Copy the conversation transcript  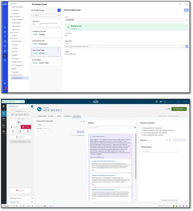83,121
